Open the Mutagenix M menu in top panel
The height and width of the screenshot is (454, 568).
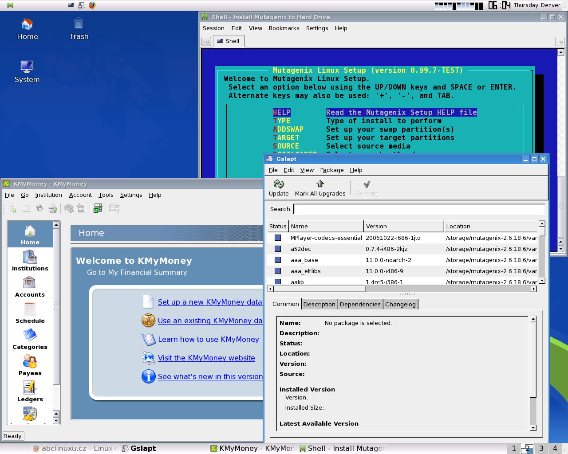coord(10,5)
